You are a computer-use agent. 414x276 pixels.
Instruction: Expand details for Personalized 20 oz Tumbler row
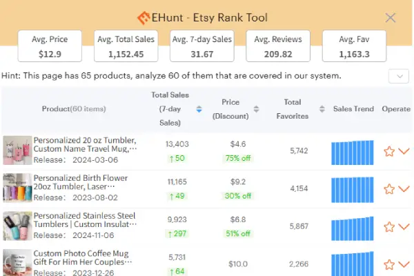[404, 151]
